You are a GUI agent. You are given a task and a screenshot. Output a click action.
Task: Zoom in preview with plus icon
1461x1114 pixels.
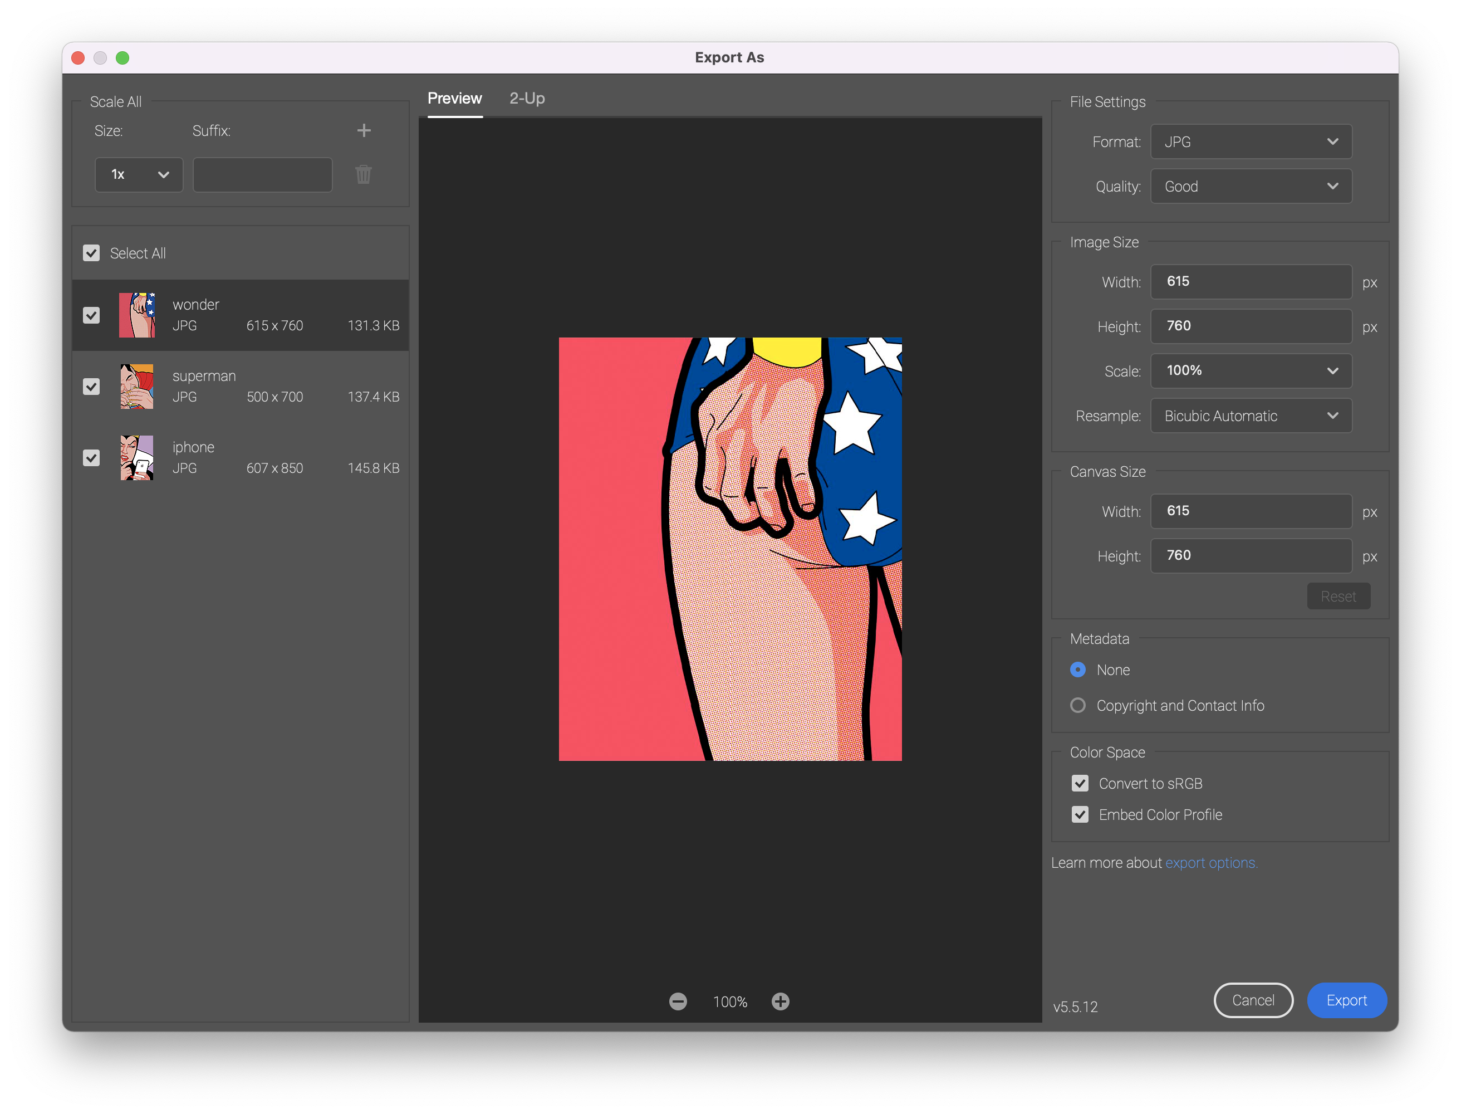[x=780, y=1001]
